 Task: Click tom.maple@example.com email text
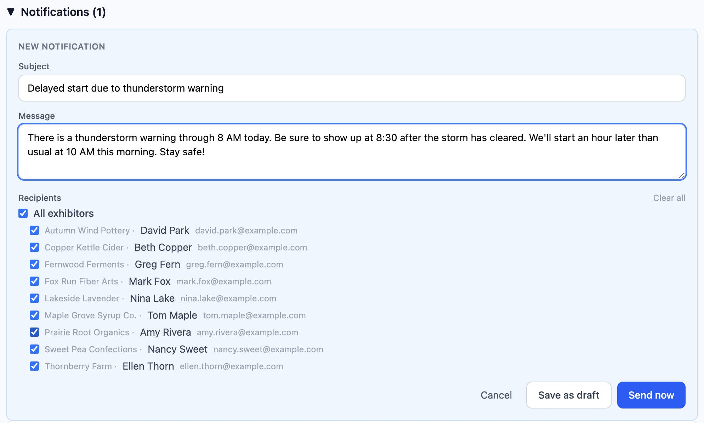coord(254,315)
